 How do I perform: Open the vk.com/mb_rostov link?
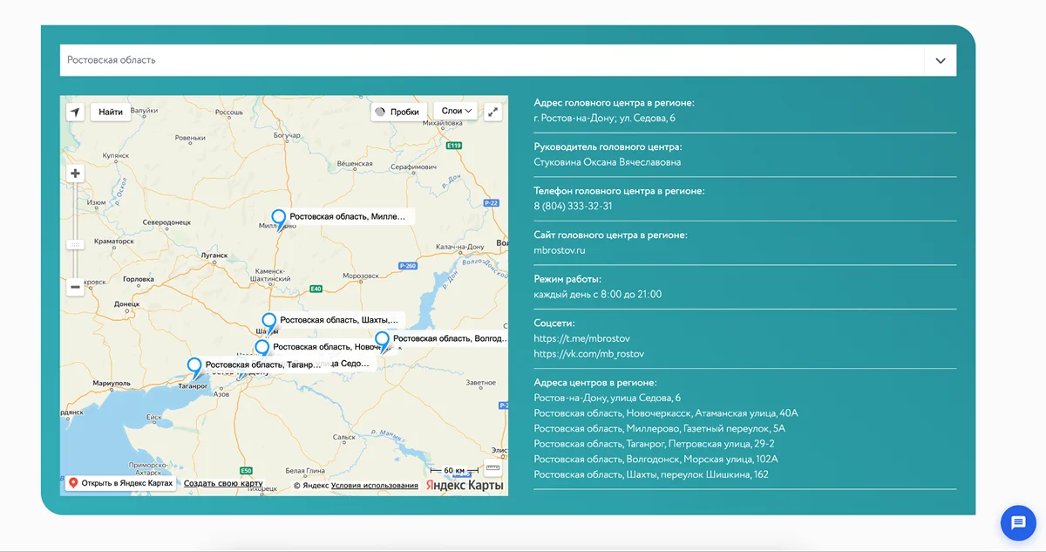(x=588, y=354)
